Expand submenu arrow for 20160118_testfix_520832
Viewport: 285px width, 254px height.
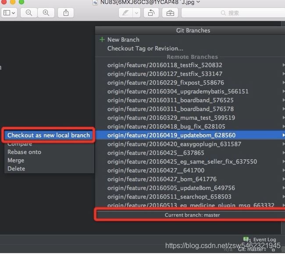pyautogui.click(x=283, y=65)
